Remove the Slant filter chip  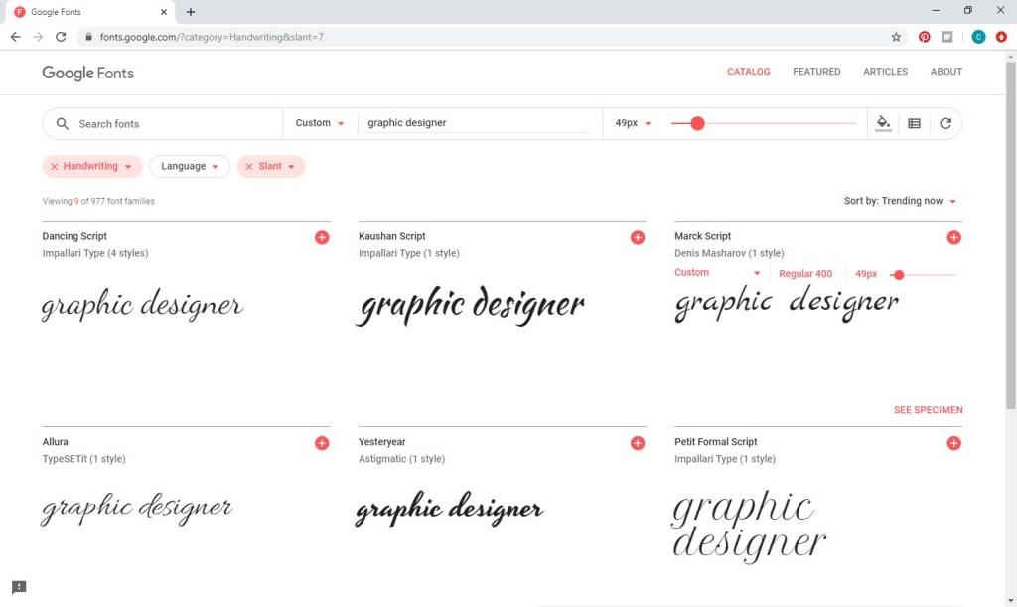click(249, 167)
